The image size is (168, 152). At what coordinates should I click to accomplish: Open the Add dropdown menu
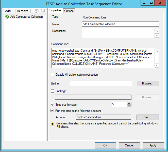pyautogui.click(x=9, y=11)
